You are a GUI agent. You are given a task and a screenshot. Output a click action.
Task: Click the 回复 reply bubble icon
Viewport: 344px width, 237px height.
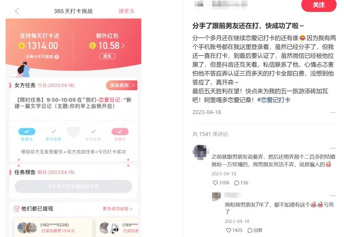[250, 230]
